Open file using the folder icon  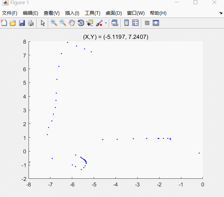[13, 23]
